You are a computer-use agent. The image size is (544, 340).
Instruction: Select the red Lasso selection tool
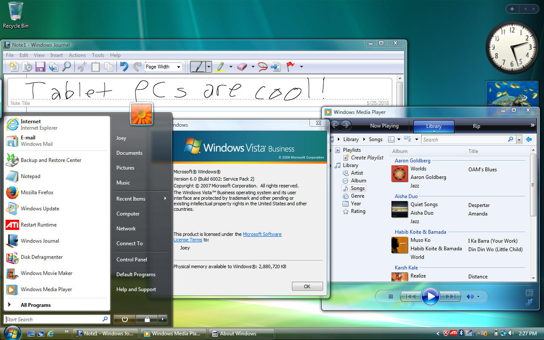tap(263, 67)
